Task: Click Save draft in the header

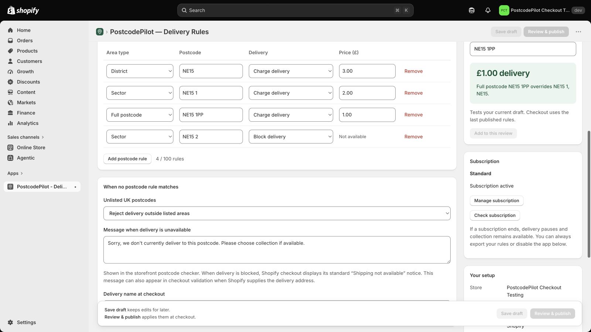Action: coord(506,32)
